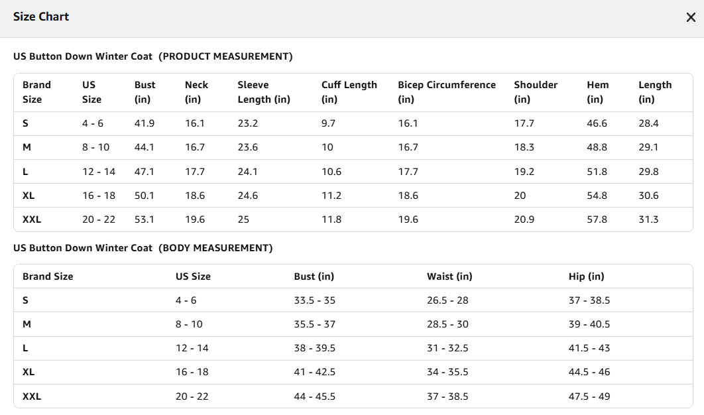Image resolution: width=704 pixels, height=415 pixels.
Task: Select US size 12 - 14 in product table
Action: [x=98, y=172]
